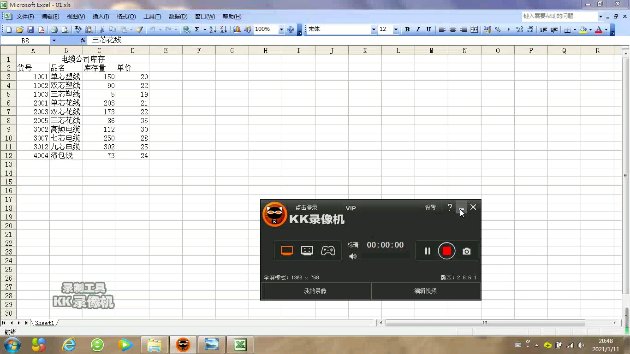630x354 pixels.
Task: Select region recording mode in KK录像机
Action: 307,251
